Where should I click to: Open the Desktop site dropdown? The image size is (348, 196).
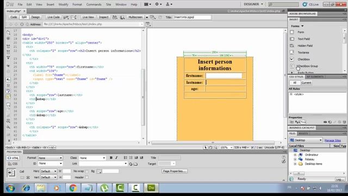(306, 140)
